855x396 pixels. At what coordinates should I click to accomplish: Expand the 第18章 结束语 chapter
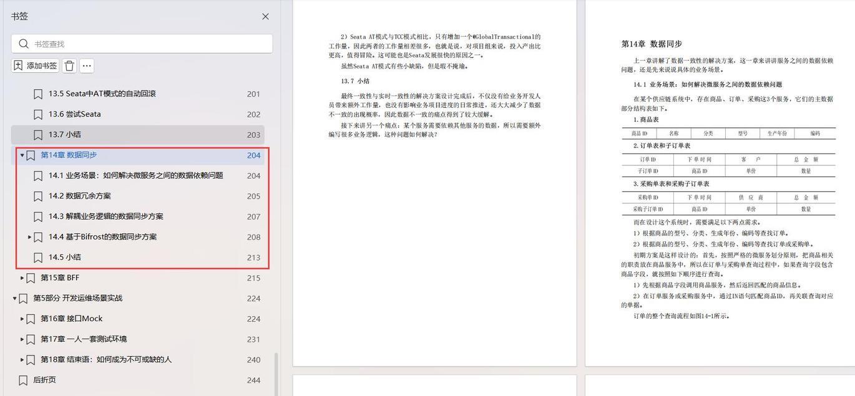tap(22, 360)
